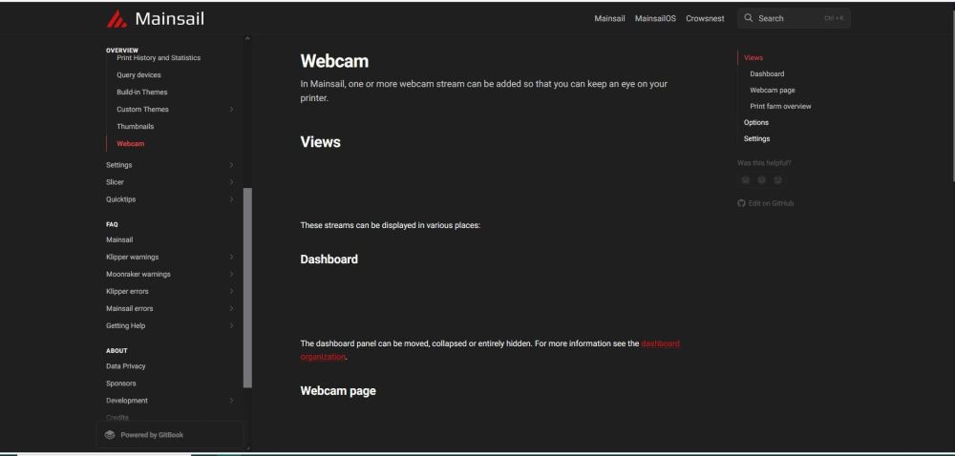Screen dimensions: 955x456
Task: Open the Mainsail top navigation link
Action: [x=609, y=18]
